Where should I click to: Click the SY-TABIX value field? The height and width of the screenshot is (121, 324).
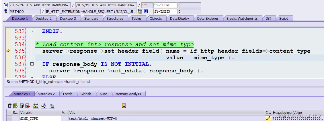tap(189, 11)
